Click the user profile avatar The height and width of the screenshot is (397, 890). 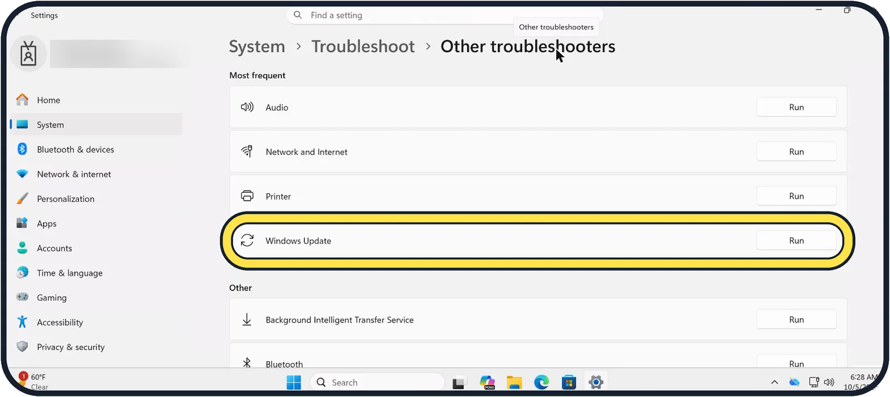pos(28,54)
